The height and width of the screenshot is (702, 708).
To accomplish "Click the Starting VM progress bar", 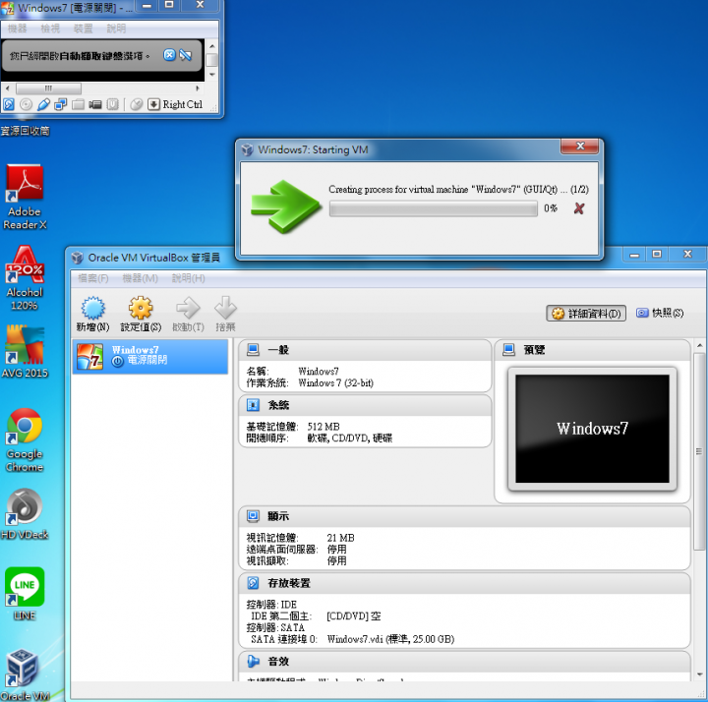I will point(433,208).
